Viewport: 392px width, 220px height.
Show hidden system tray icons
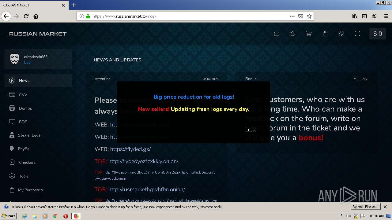coord(341,216)
